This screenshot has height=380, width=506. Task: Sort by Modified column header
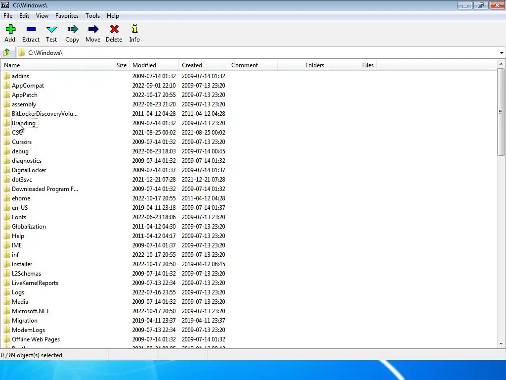click(x=154, y=65)
